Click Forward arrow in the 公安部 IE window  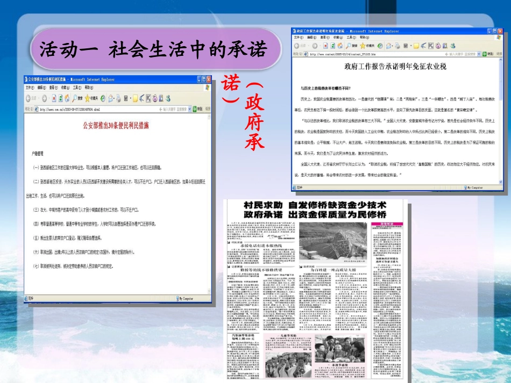point(44,98)
